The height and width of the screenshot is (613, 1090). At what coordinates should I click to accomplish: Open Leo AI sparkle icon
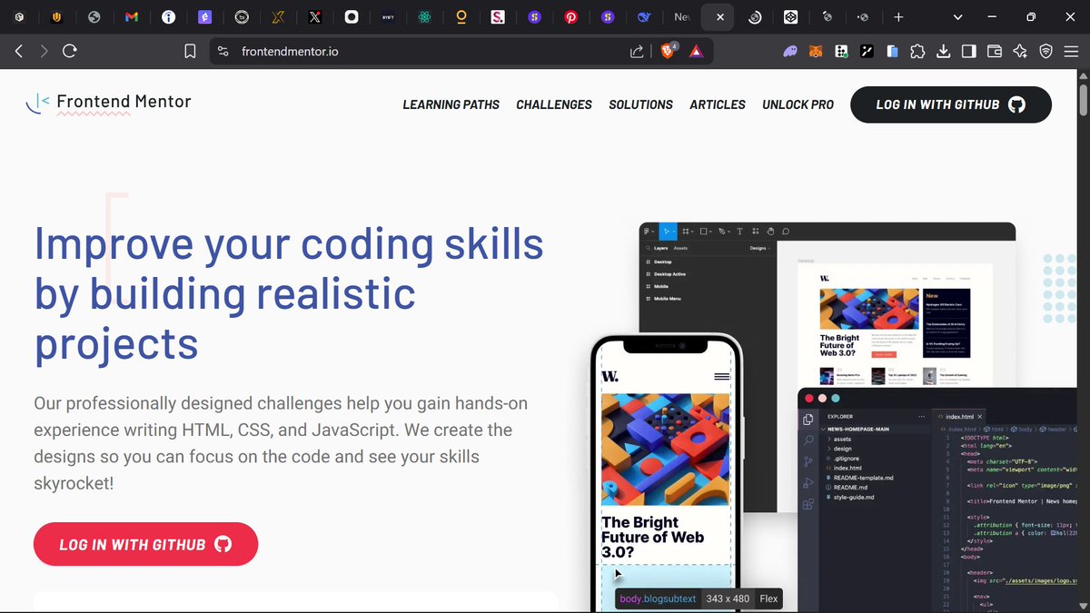pos(1020,52)
